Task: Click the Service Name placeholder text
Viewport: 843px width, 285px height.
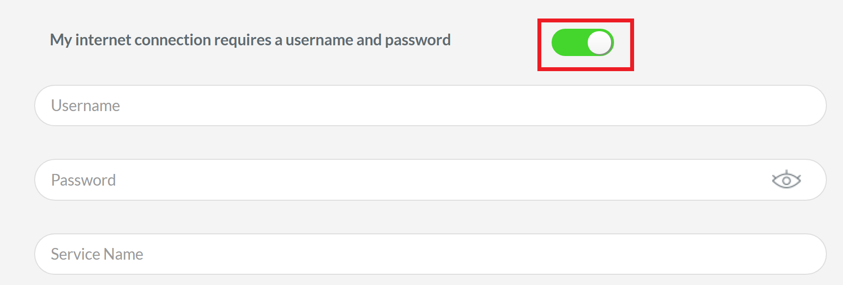Action: [x=97, y=253]
